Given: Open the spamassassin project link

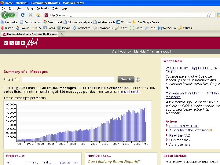Looking at the screenshot, I should pos(69,163).
